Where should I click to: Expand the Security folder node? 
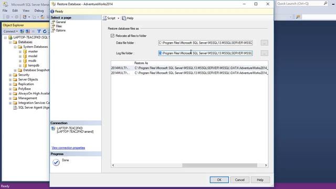10,75
